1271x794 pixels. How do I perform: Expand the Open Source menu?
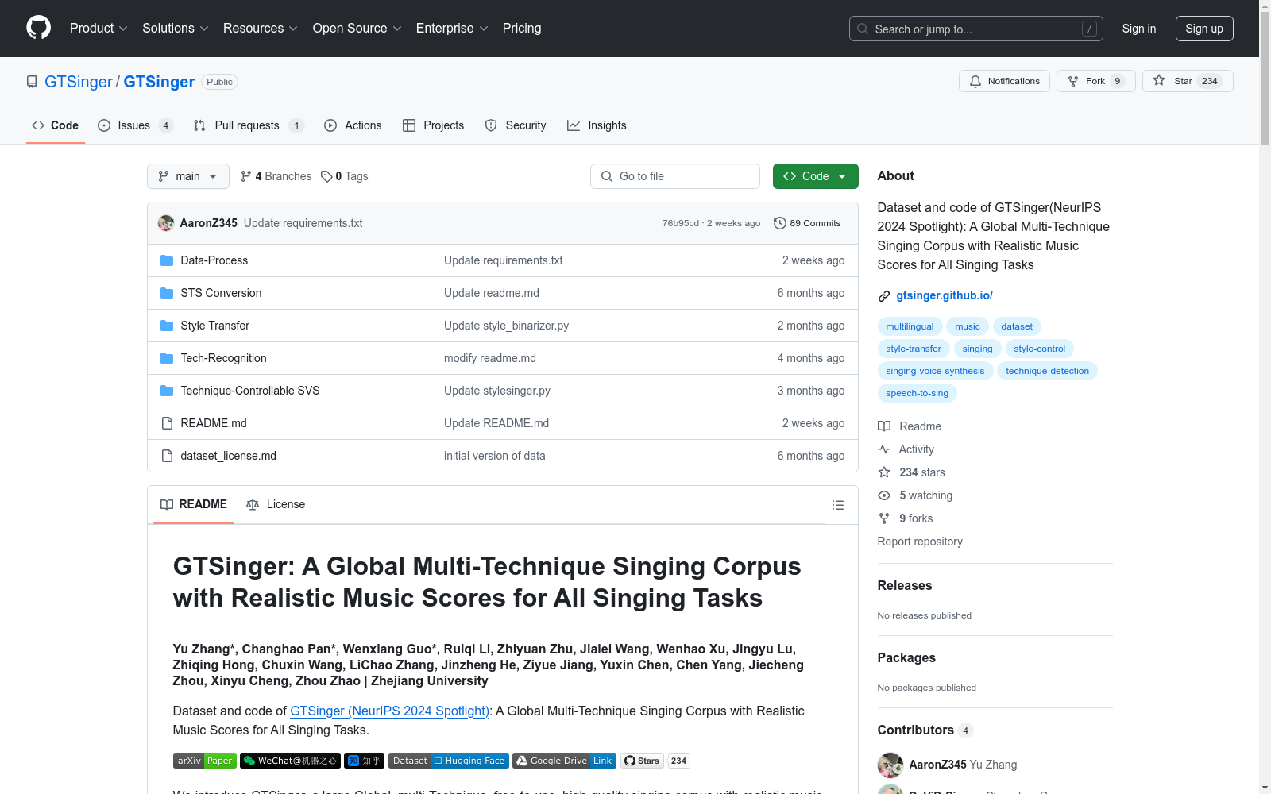coord(357,29)
